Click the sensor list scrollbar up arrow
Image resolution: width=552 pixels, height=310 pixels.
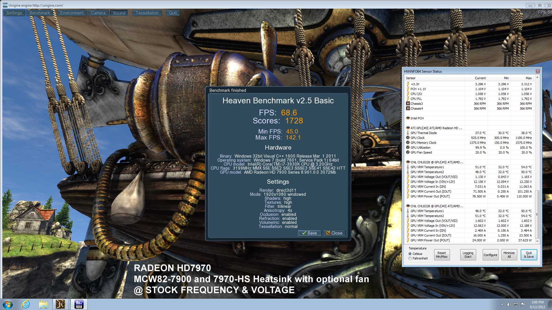tap(537, 77)
